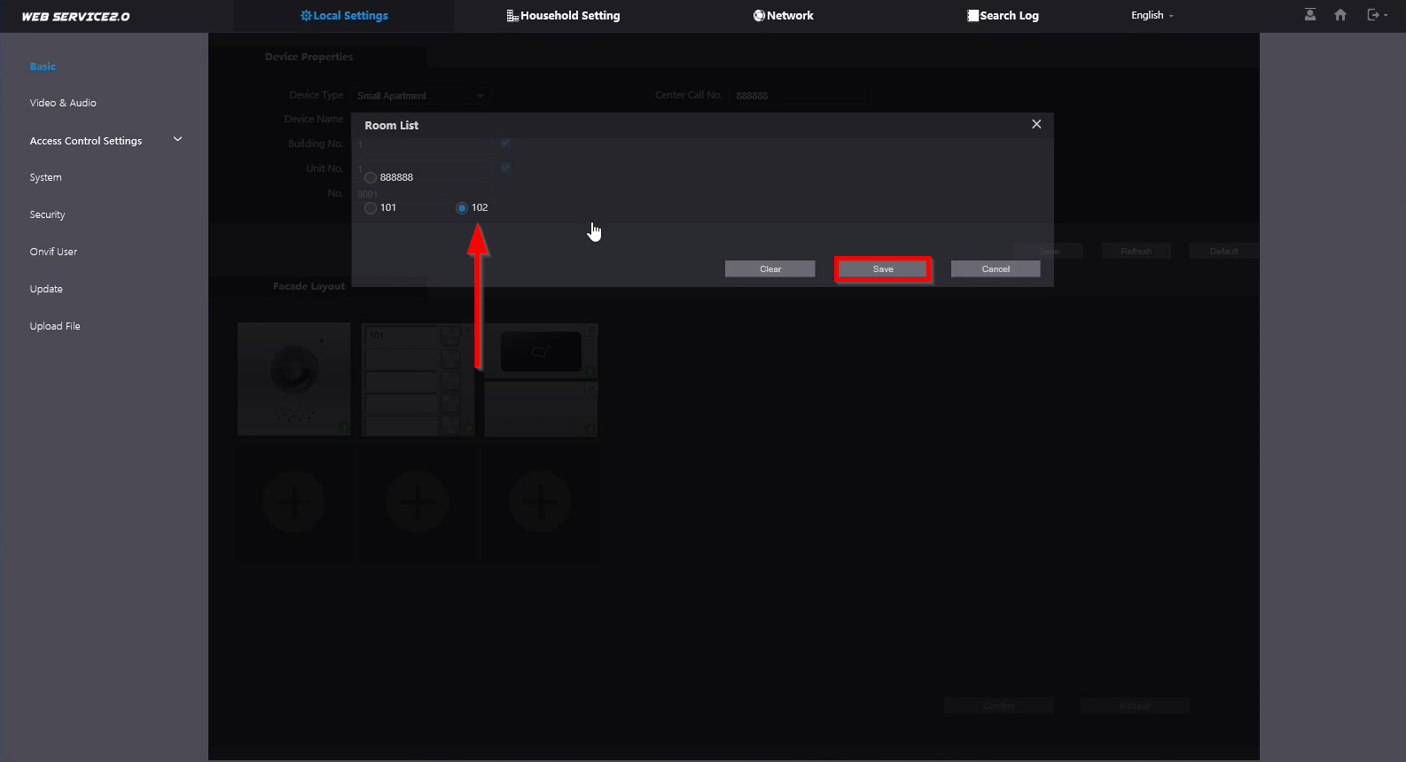This screenshot has height=762, width=1406.
Task: Cancel the Room List dialog
Action: point(996,268)
